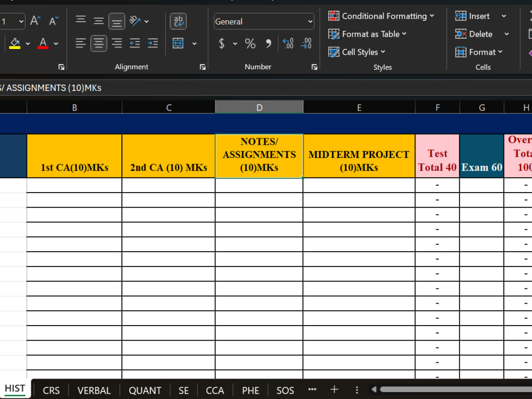Decrease decimal places
532x399 pixels.
tap(306, 43)
